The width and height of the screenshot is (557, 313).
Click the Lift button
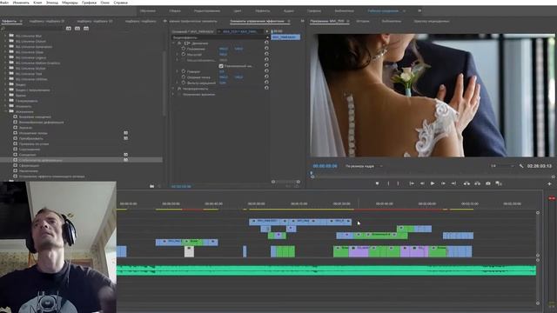[466, 183]
